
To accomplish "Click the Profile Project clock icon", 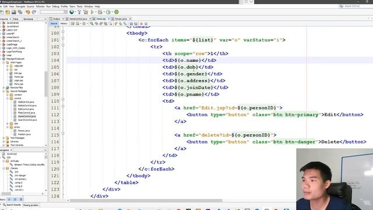I will click(x=108, y=12).
